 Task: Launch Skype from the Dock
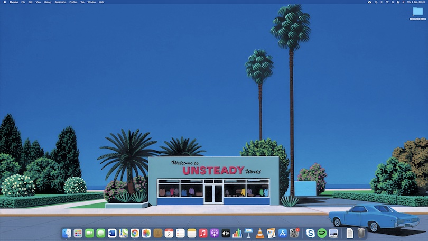(x=310, y=234)
